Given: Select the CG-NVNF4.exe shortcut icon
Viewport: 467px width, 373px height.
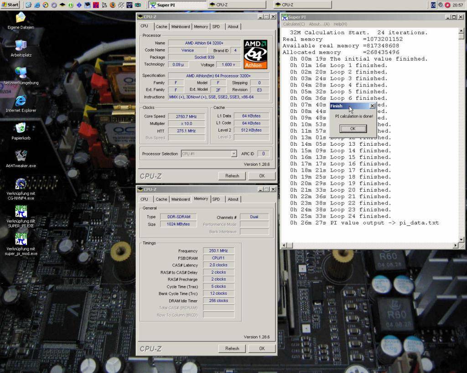Looking at the screenshot, I should pyautogui.click(x=21, y=184).
